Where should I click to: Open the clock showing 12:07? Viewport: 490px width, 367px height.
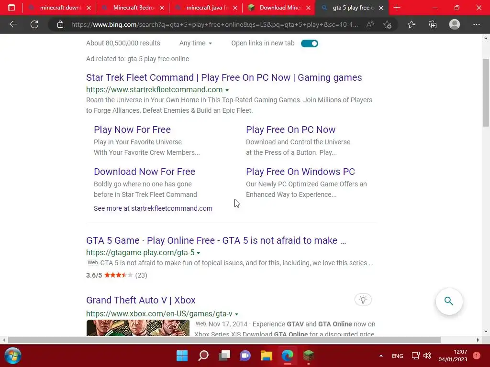[453, 356]
